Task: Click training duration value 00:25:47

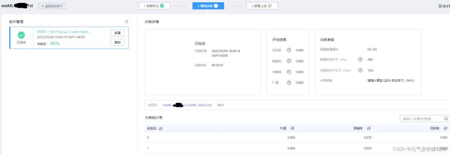Action: coord(217,65)
